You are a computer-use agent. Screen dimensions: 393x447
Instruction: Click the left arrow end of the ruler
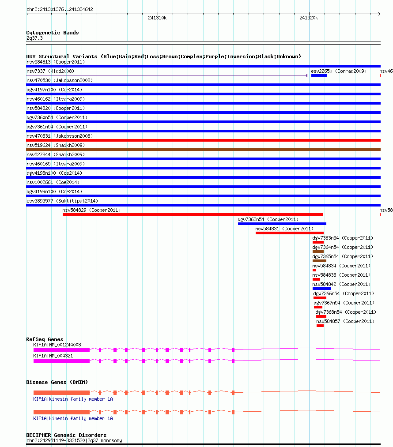tap(27, 14)
